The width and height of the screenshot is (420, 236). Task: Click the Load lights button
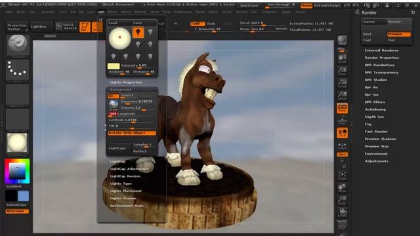click(x=119, y=23)
